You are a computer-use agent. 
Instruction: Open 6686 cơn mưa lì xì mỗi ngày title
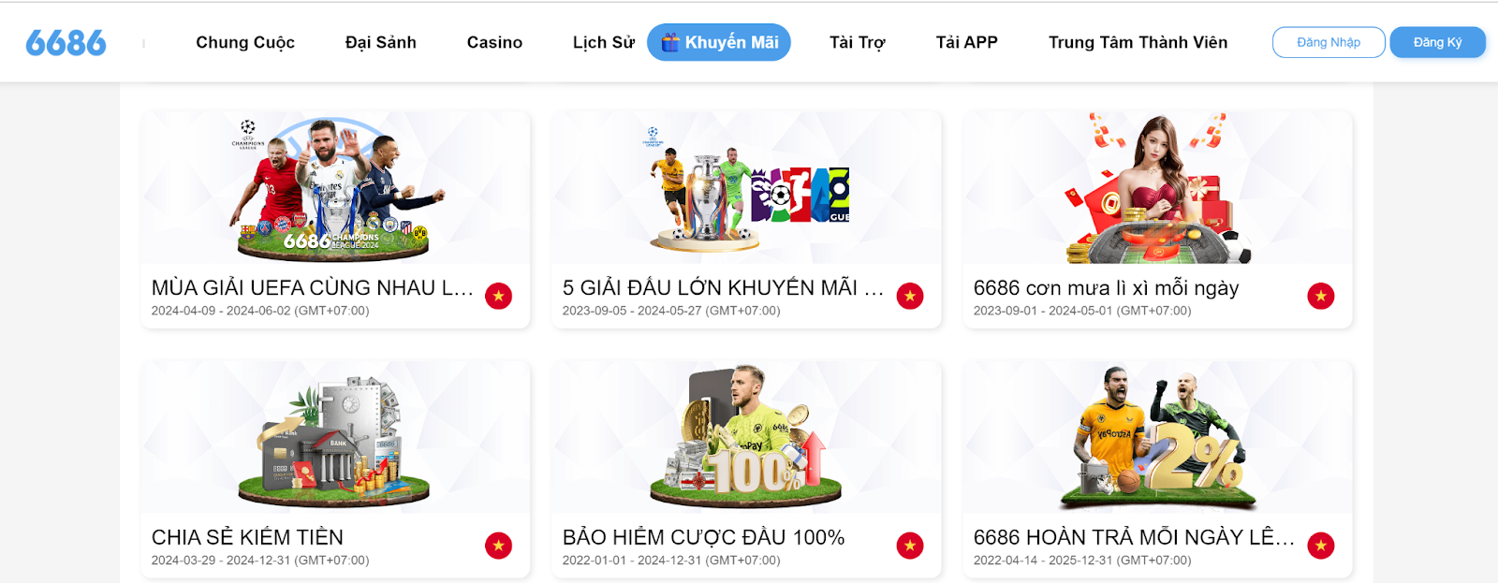1106,287
